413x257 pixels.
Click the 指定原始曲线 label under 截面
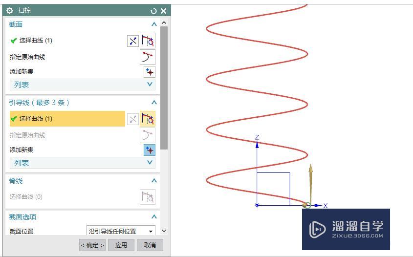pos(27,57)
